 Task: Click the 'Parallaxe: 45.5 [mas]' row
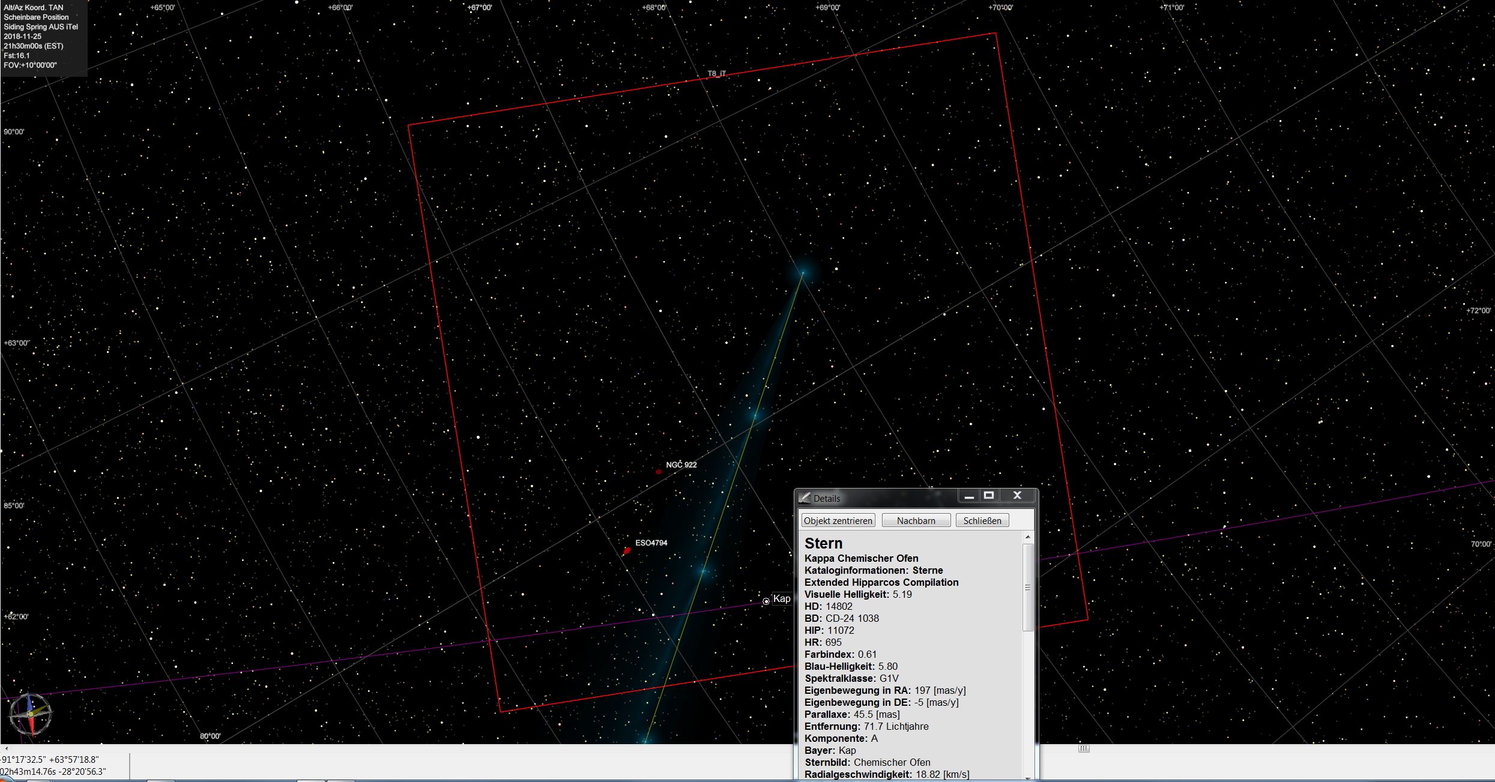click(852, 714)
